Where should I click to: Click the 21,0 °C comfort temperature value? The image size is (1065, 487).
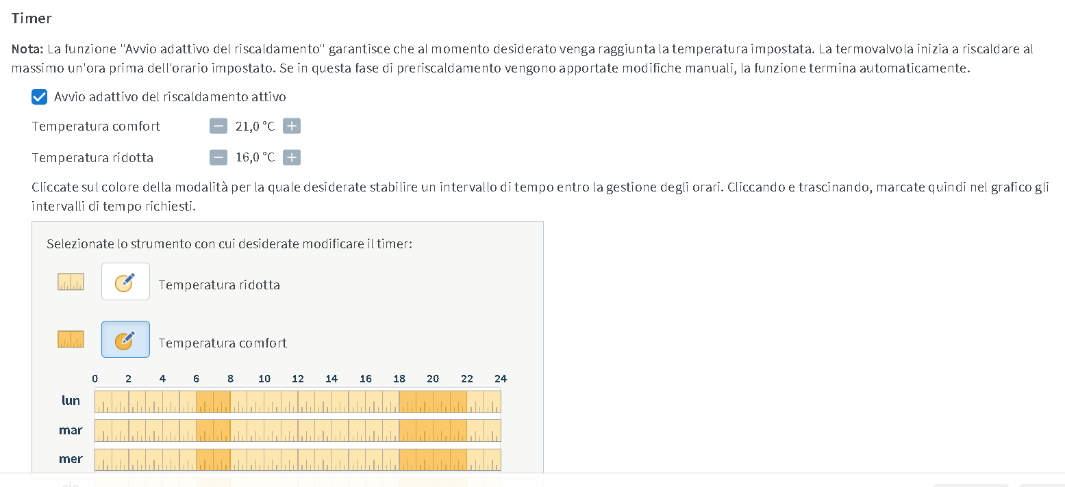click(x=255, y=127)
